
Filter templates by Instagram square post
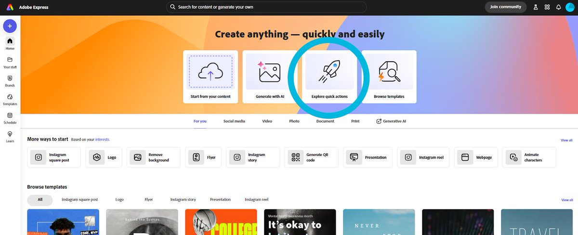tap(80, 199)
